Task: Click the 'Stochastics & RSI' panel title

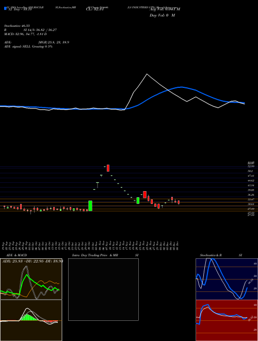Action: [x=221, y=255]
